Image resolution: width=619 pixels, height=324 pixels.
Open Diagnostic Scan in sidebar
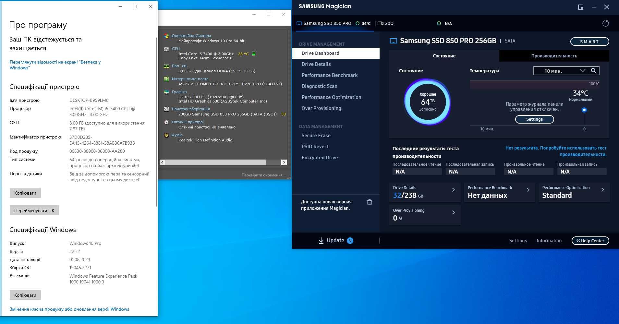coord(336,86)
